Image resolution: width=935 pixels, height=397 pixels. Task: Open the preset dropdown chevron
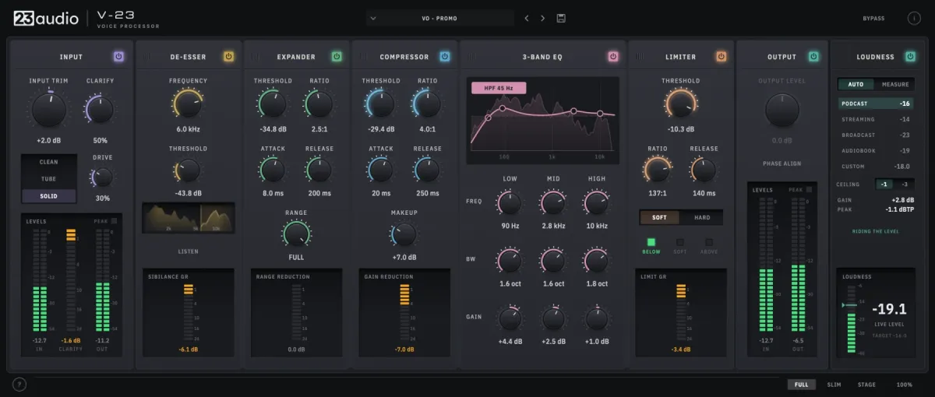[x=373, y=18]
